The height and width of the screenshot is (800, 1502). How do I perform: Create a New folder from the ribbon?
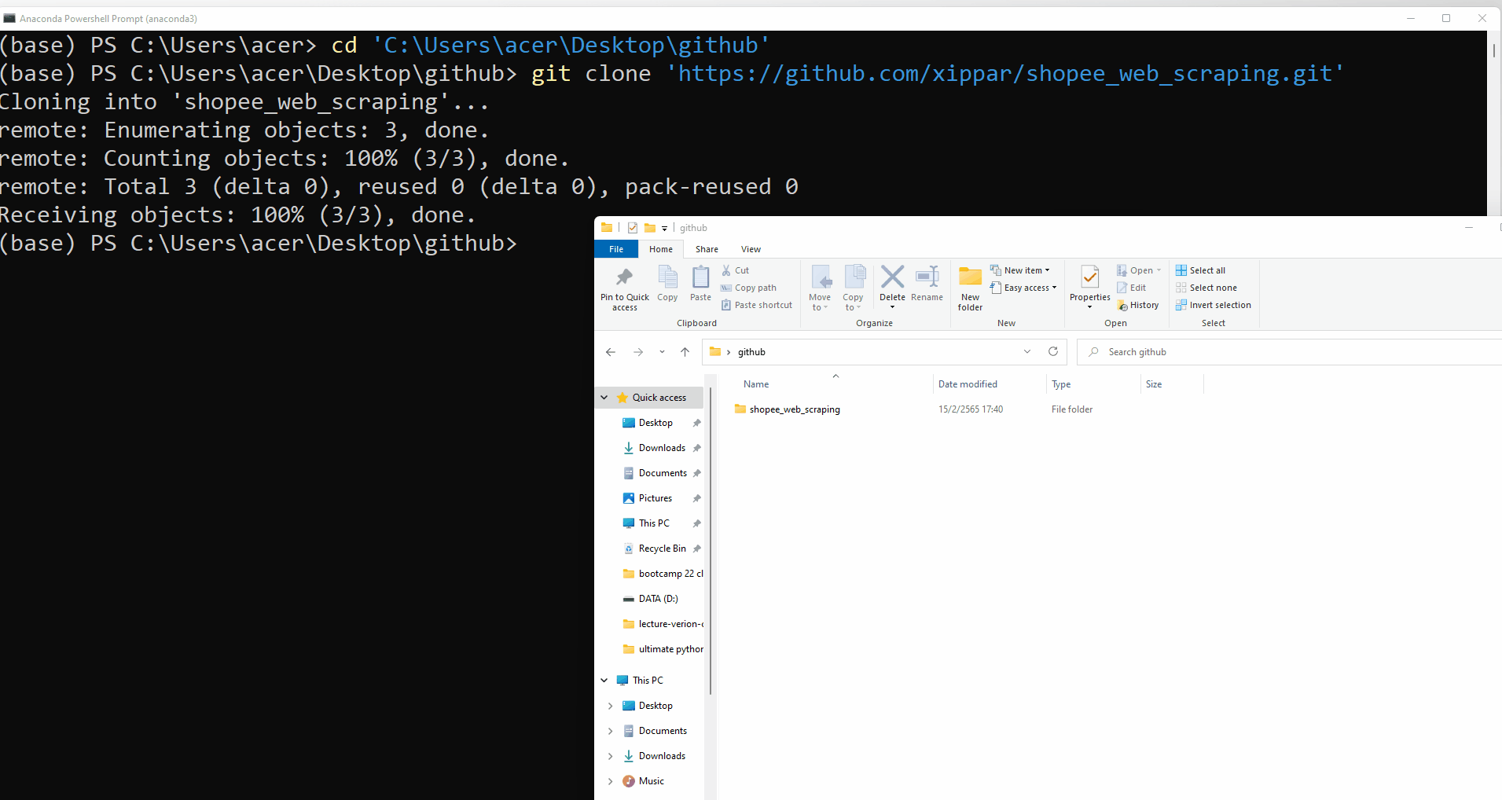(969, 287)
